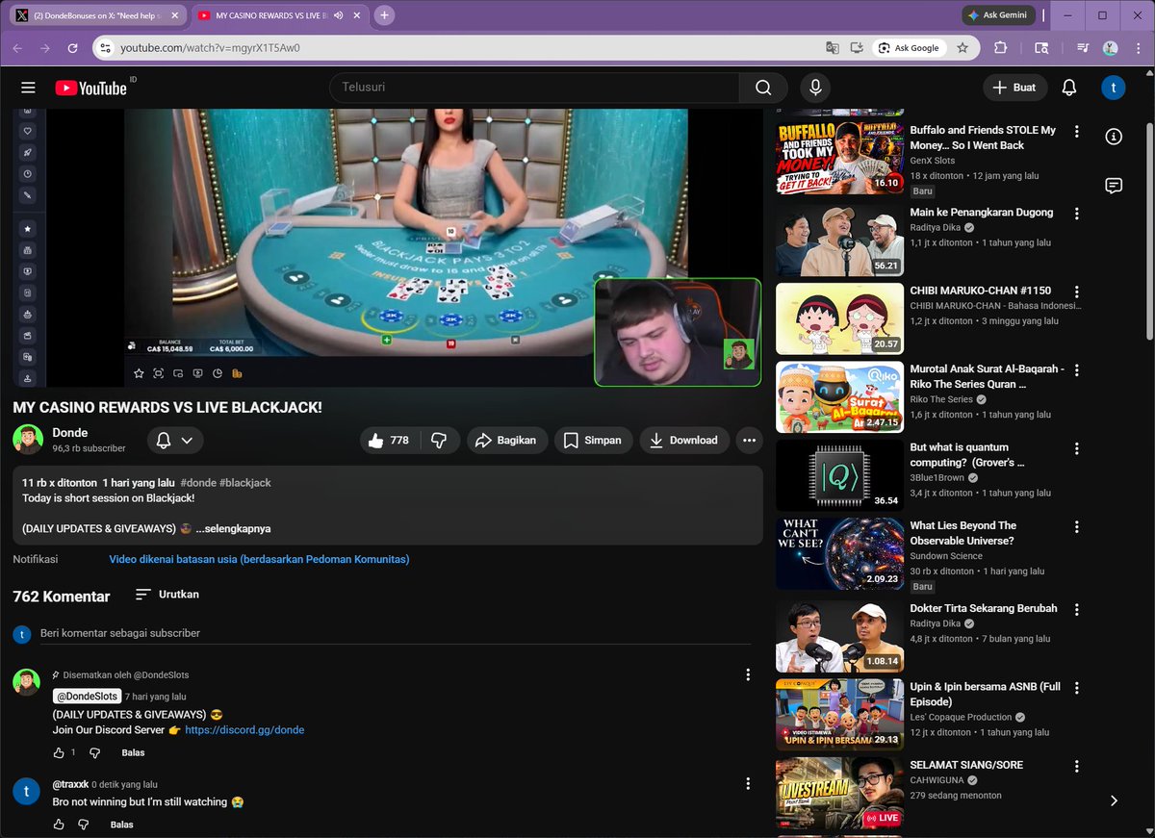Screen dimensions: 1155x838
Task: Open options for Murotal Anak video
Action: 1077,370
